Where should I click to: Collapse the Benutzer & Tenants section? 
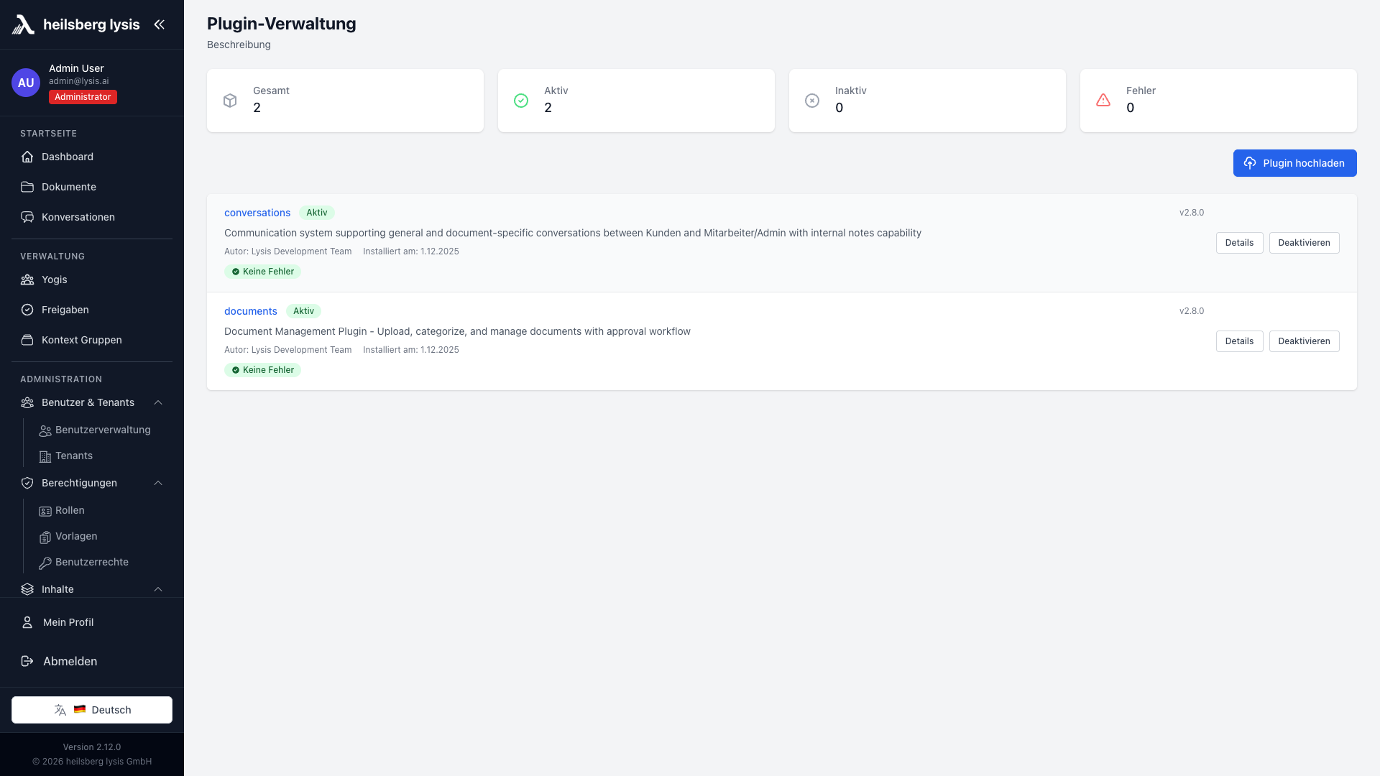158,402
